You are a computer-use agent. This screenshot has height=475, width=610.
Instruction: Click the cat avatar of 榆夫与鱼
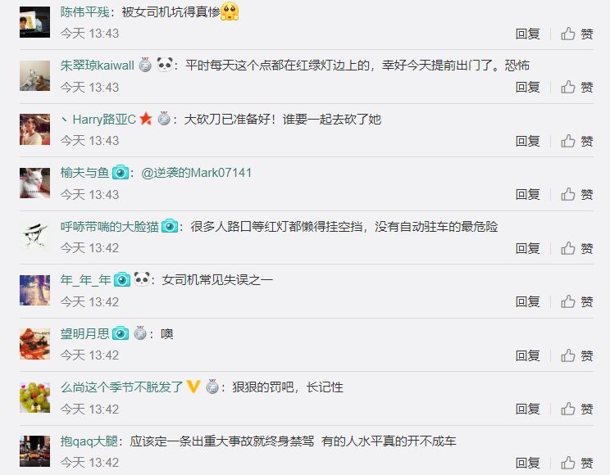35,183
